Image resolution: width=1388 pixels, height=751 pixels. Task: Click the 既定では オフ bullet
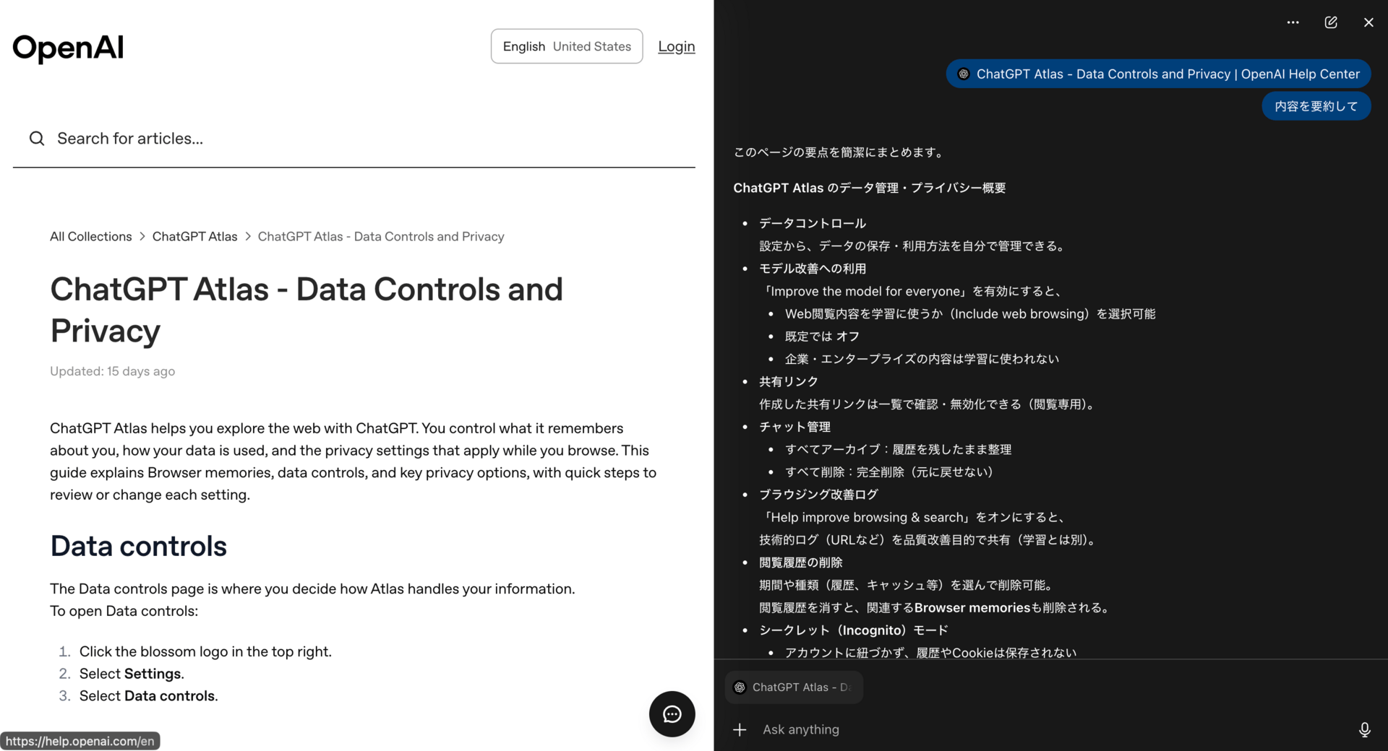pyautogui.click(x=823, y=337)
